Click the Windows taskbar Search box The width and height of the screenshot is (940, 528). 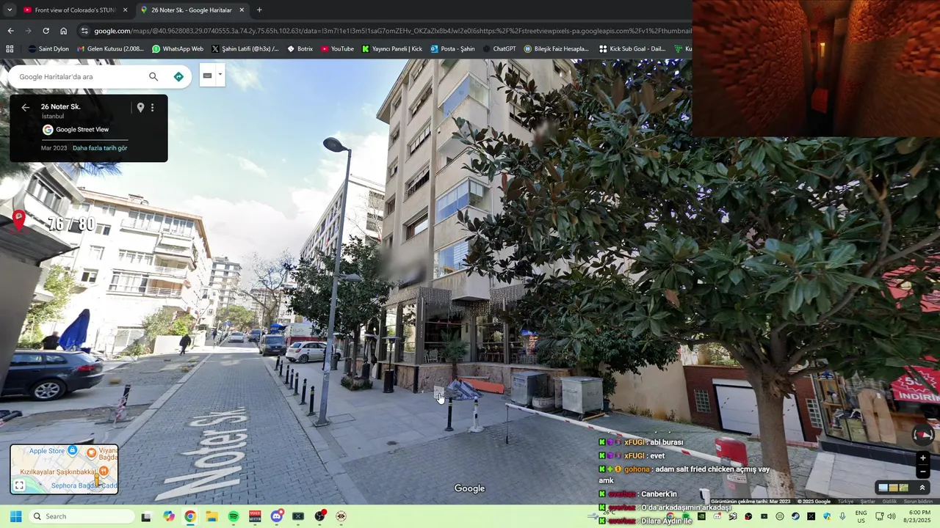(82, 516)
